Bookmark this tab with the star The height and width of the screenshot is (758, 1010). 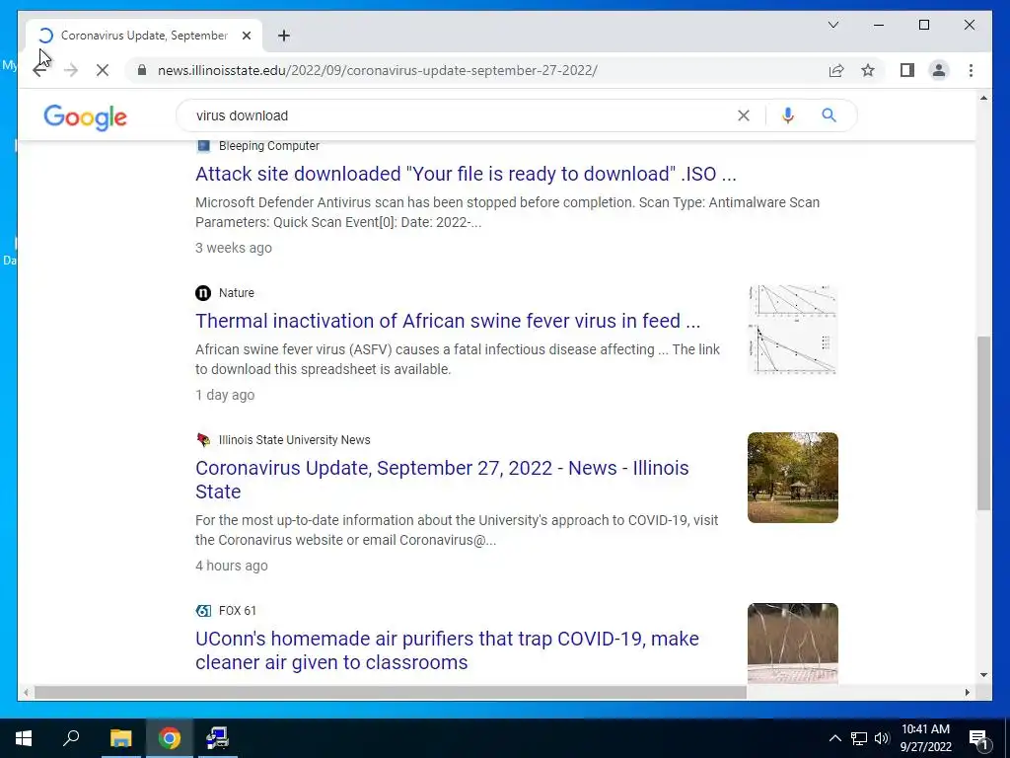pos(868,70)
